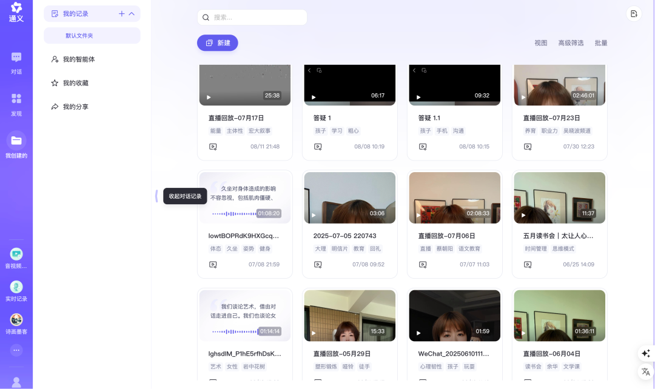Open the 2025-07-05 220743 recording title
This screenshot has height=389, width=655.
coord(344,236)
